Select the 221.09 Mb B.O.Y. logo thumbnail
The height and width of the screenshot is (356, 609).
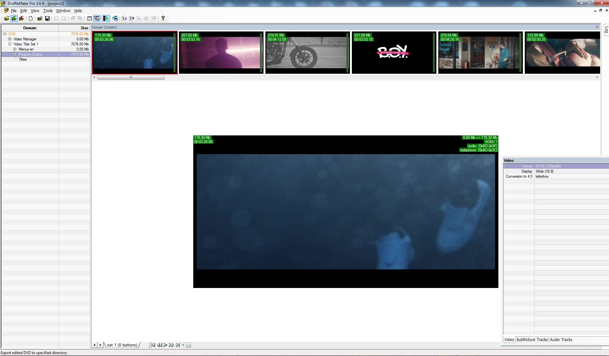pos(394,52)
